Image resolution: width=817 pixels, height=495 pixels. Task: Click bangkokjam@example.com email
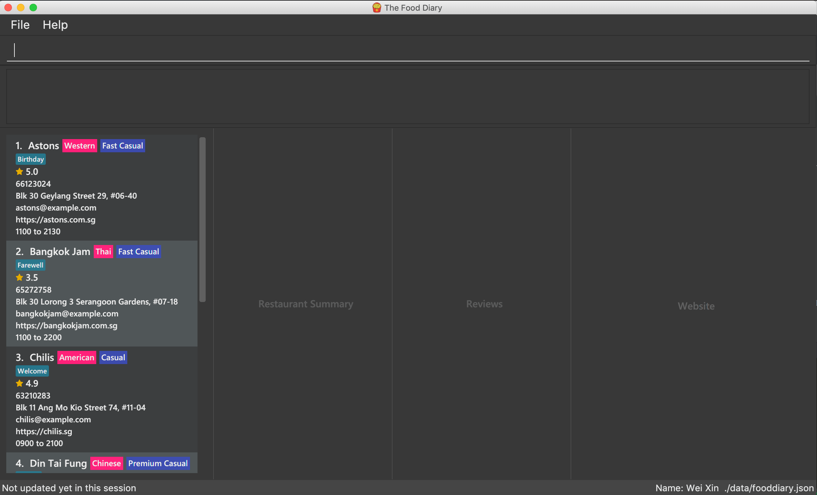67,313
